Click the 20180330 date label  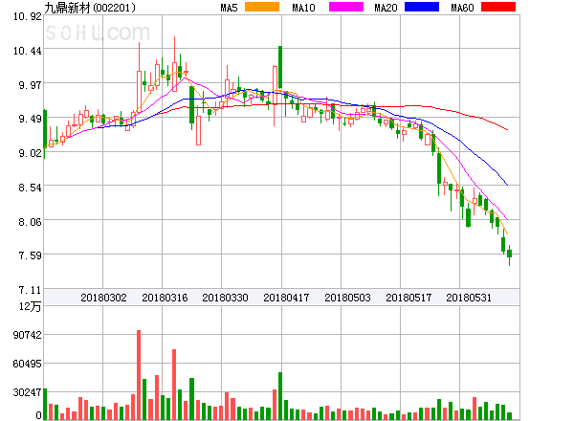(225, 298)
